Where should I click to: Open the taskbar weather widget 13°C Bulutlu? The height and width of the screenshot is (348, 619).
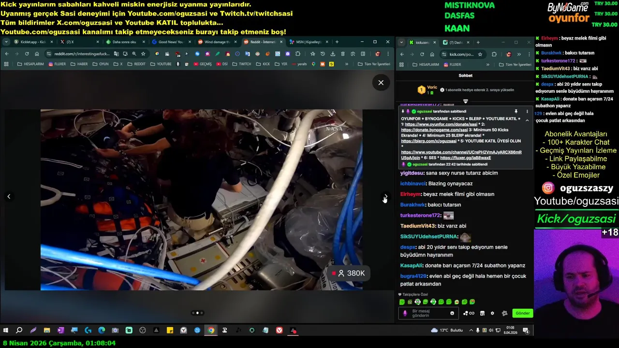tap(447, 330)
